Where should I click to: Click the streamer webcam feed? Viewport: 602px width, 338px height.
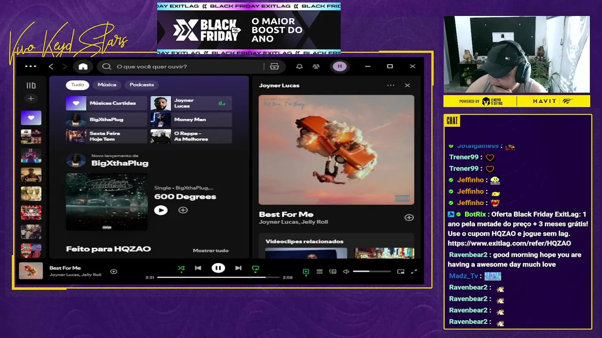pyautogui.click(x=516, y=55)
